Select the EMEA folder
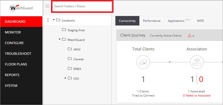The height and width of the screenshot is (105, 223). [77, 69]
